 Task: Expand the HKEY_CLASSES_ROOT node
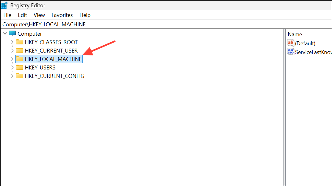click(12, 42)
